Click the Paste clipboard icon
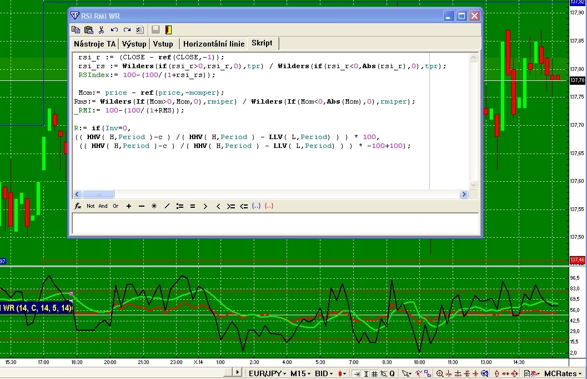 pos(88,30)
